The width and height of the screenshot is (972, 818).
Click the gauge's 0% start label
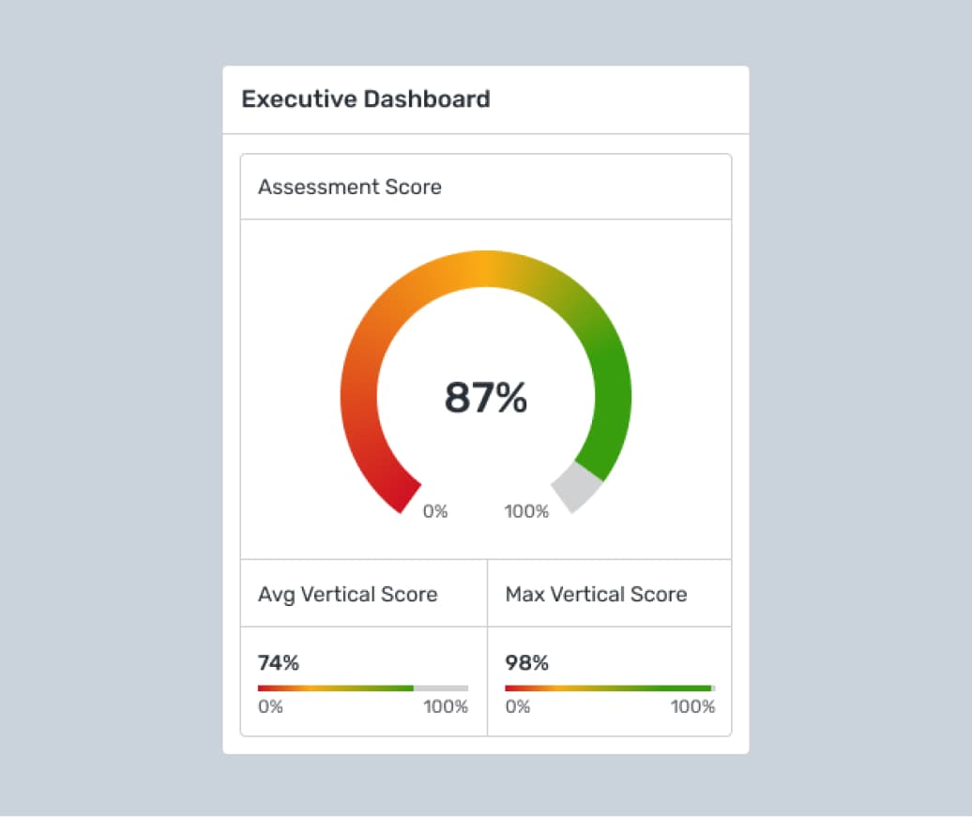point(435,511)
